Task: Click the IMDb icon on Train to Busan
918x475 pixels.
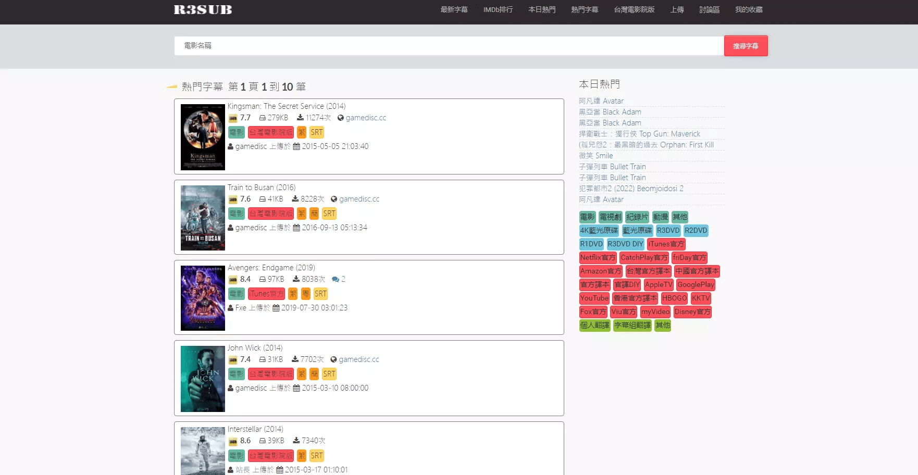Action: 233,199
